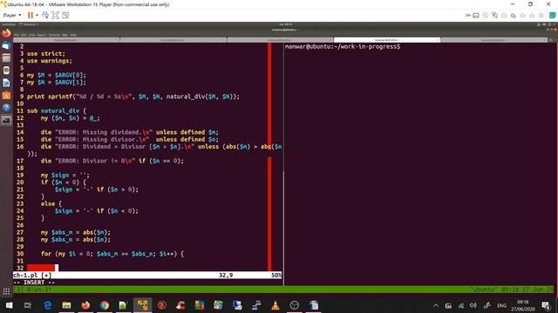Open Windows Start menu

pyautogui.click(x=9, y=305)
